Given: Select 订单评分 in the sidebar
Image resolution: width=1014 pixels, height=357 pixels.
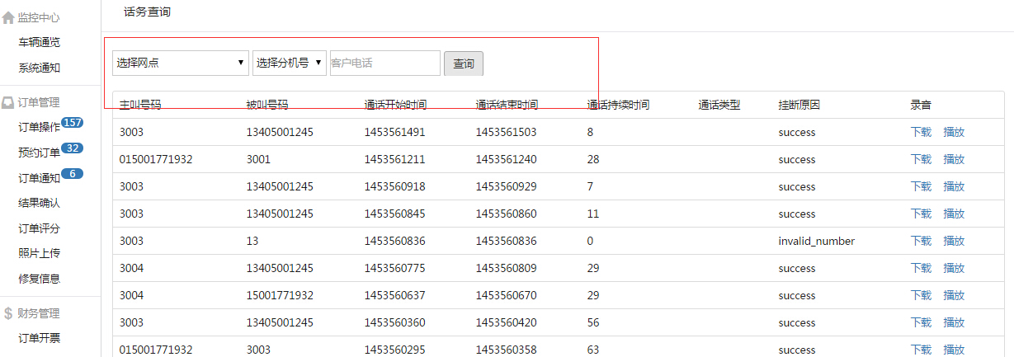Looking at the screenshot, I should coord(40,228).
